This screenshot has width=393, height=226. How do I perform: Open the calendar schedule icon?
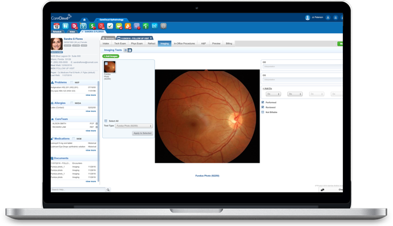[x=56, y=26]
